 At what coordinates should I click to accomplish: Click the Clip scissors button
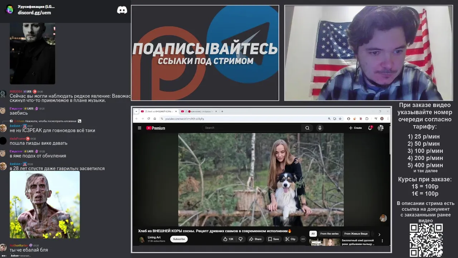pos(290,239)
